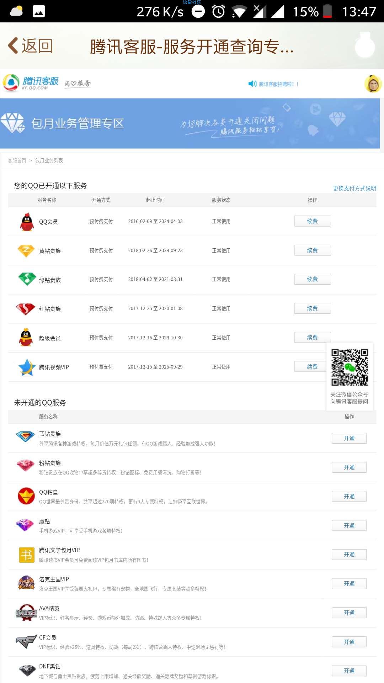Click the 用心服务 slogan logo
The height and width of the screenshot is (683, 384).
pos(78,84)
